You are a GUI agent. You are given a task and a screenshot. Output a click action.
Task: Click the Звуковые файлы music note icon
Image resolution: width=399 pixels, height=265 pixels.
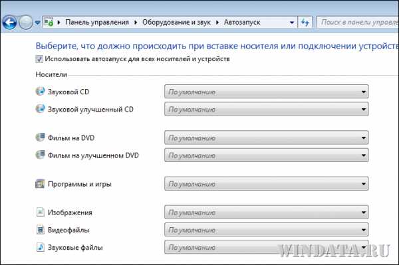[x=40, y=247]
